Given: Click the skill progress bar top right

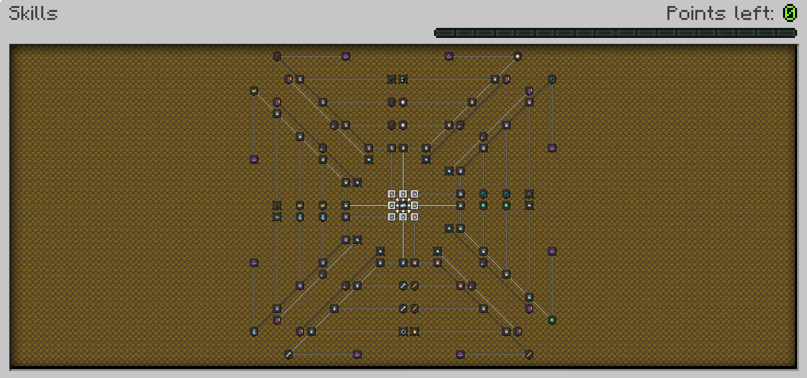Looking at the screenshot, I should (615, 33).
